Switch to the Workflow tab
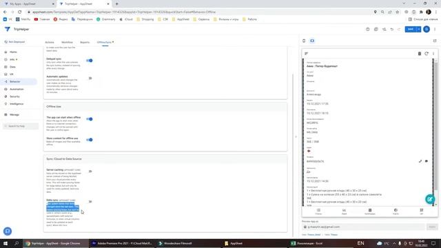The height and width of the screenshot is (248, 441). click(67, 42)
